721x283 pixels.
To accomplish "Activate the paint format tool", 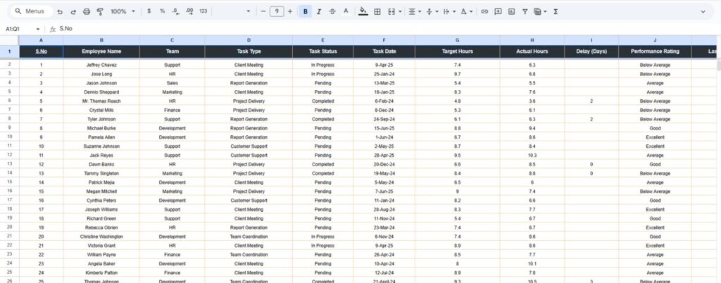I will tap(100, 11).
